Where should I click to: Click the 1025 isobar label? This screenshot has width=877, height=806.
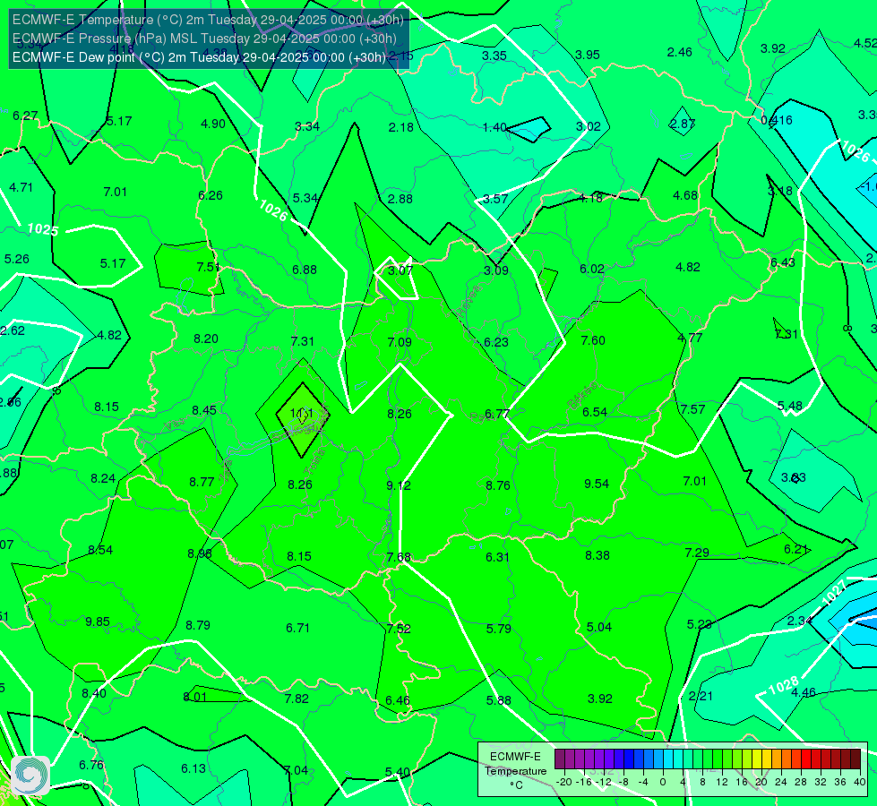tap(43, 228)
